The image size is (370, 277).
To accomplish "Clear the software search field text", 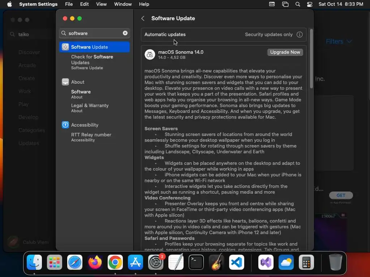I will click(x=125, y=33).
